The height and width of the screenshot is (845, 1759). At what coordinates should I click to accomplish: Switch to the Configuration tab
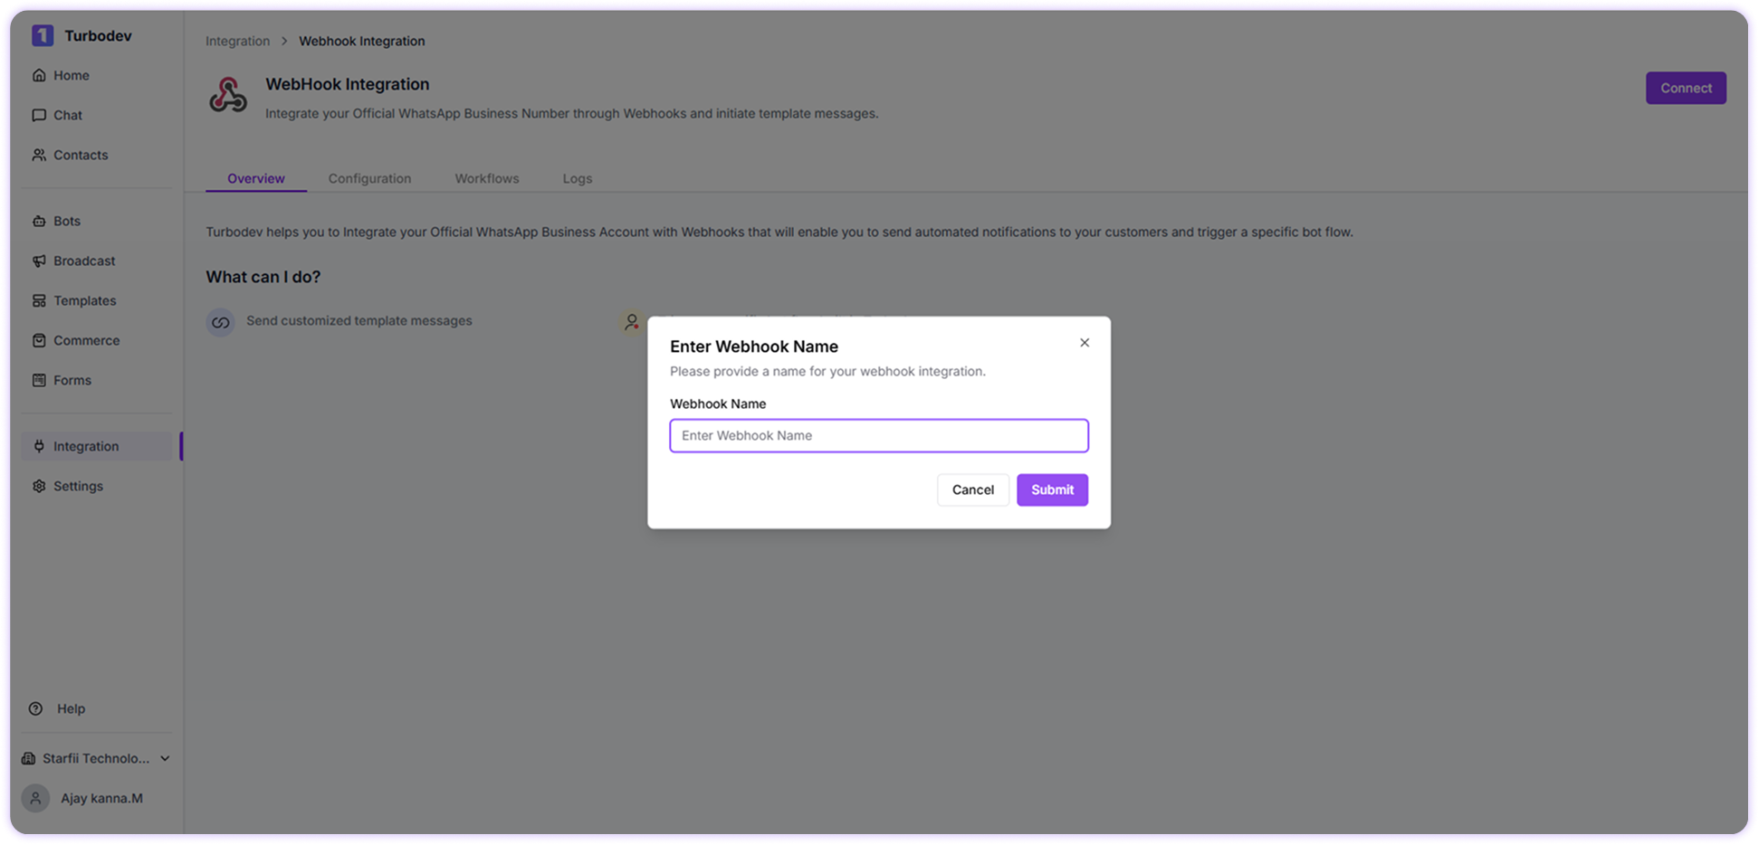coord(369,178)
